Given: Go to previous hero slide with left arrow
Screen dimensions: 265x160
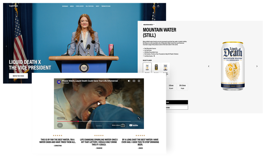Looking at the screenshot, I should point(6,46).
